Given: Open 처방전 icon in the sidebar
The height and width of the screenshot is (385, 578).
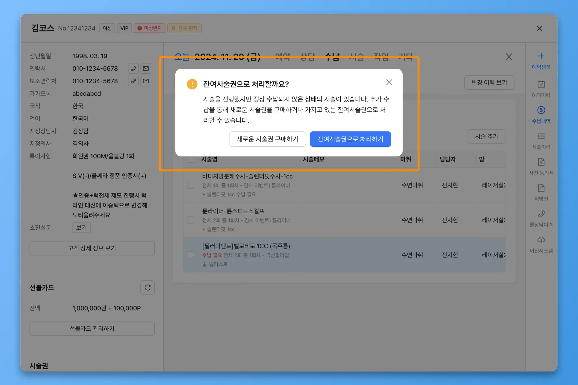Looking at the screenshot, I should (x=541, y=188).
